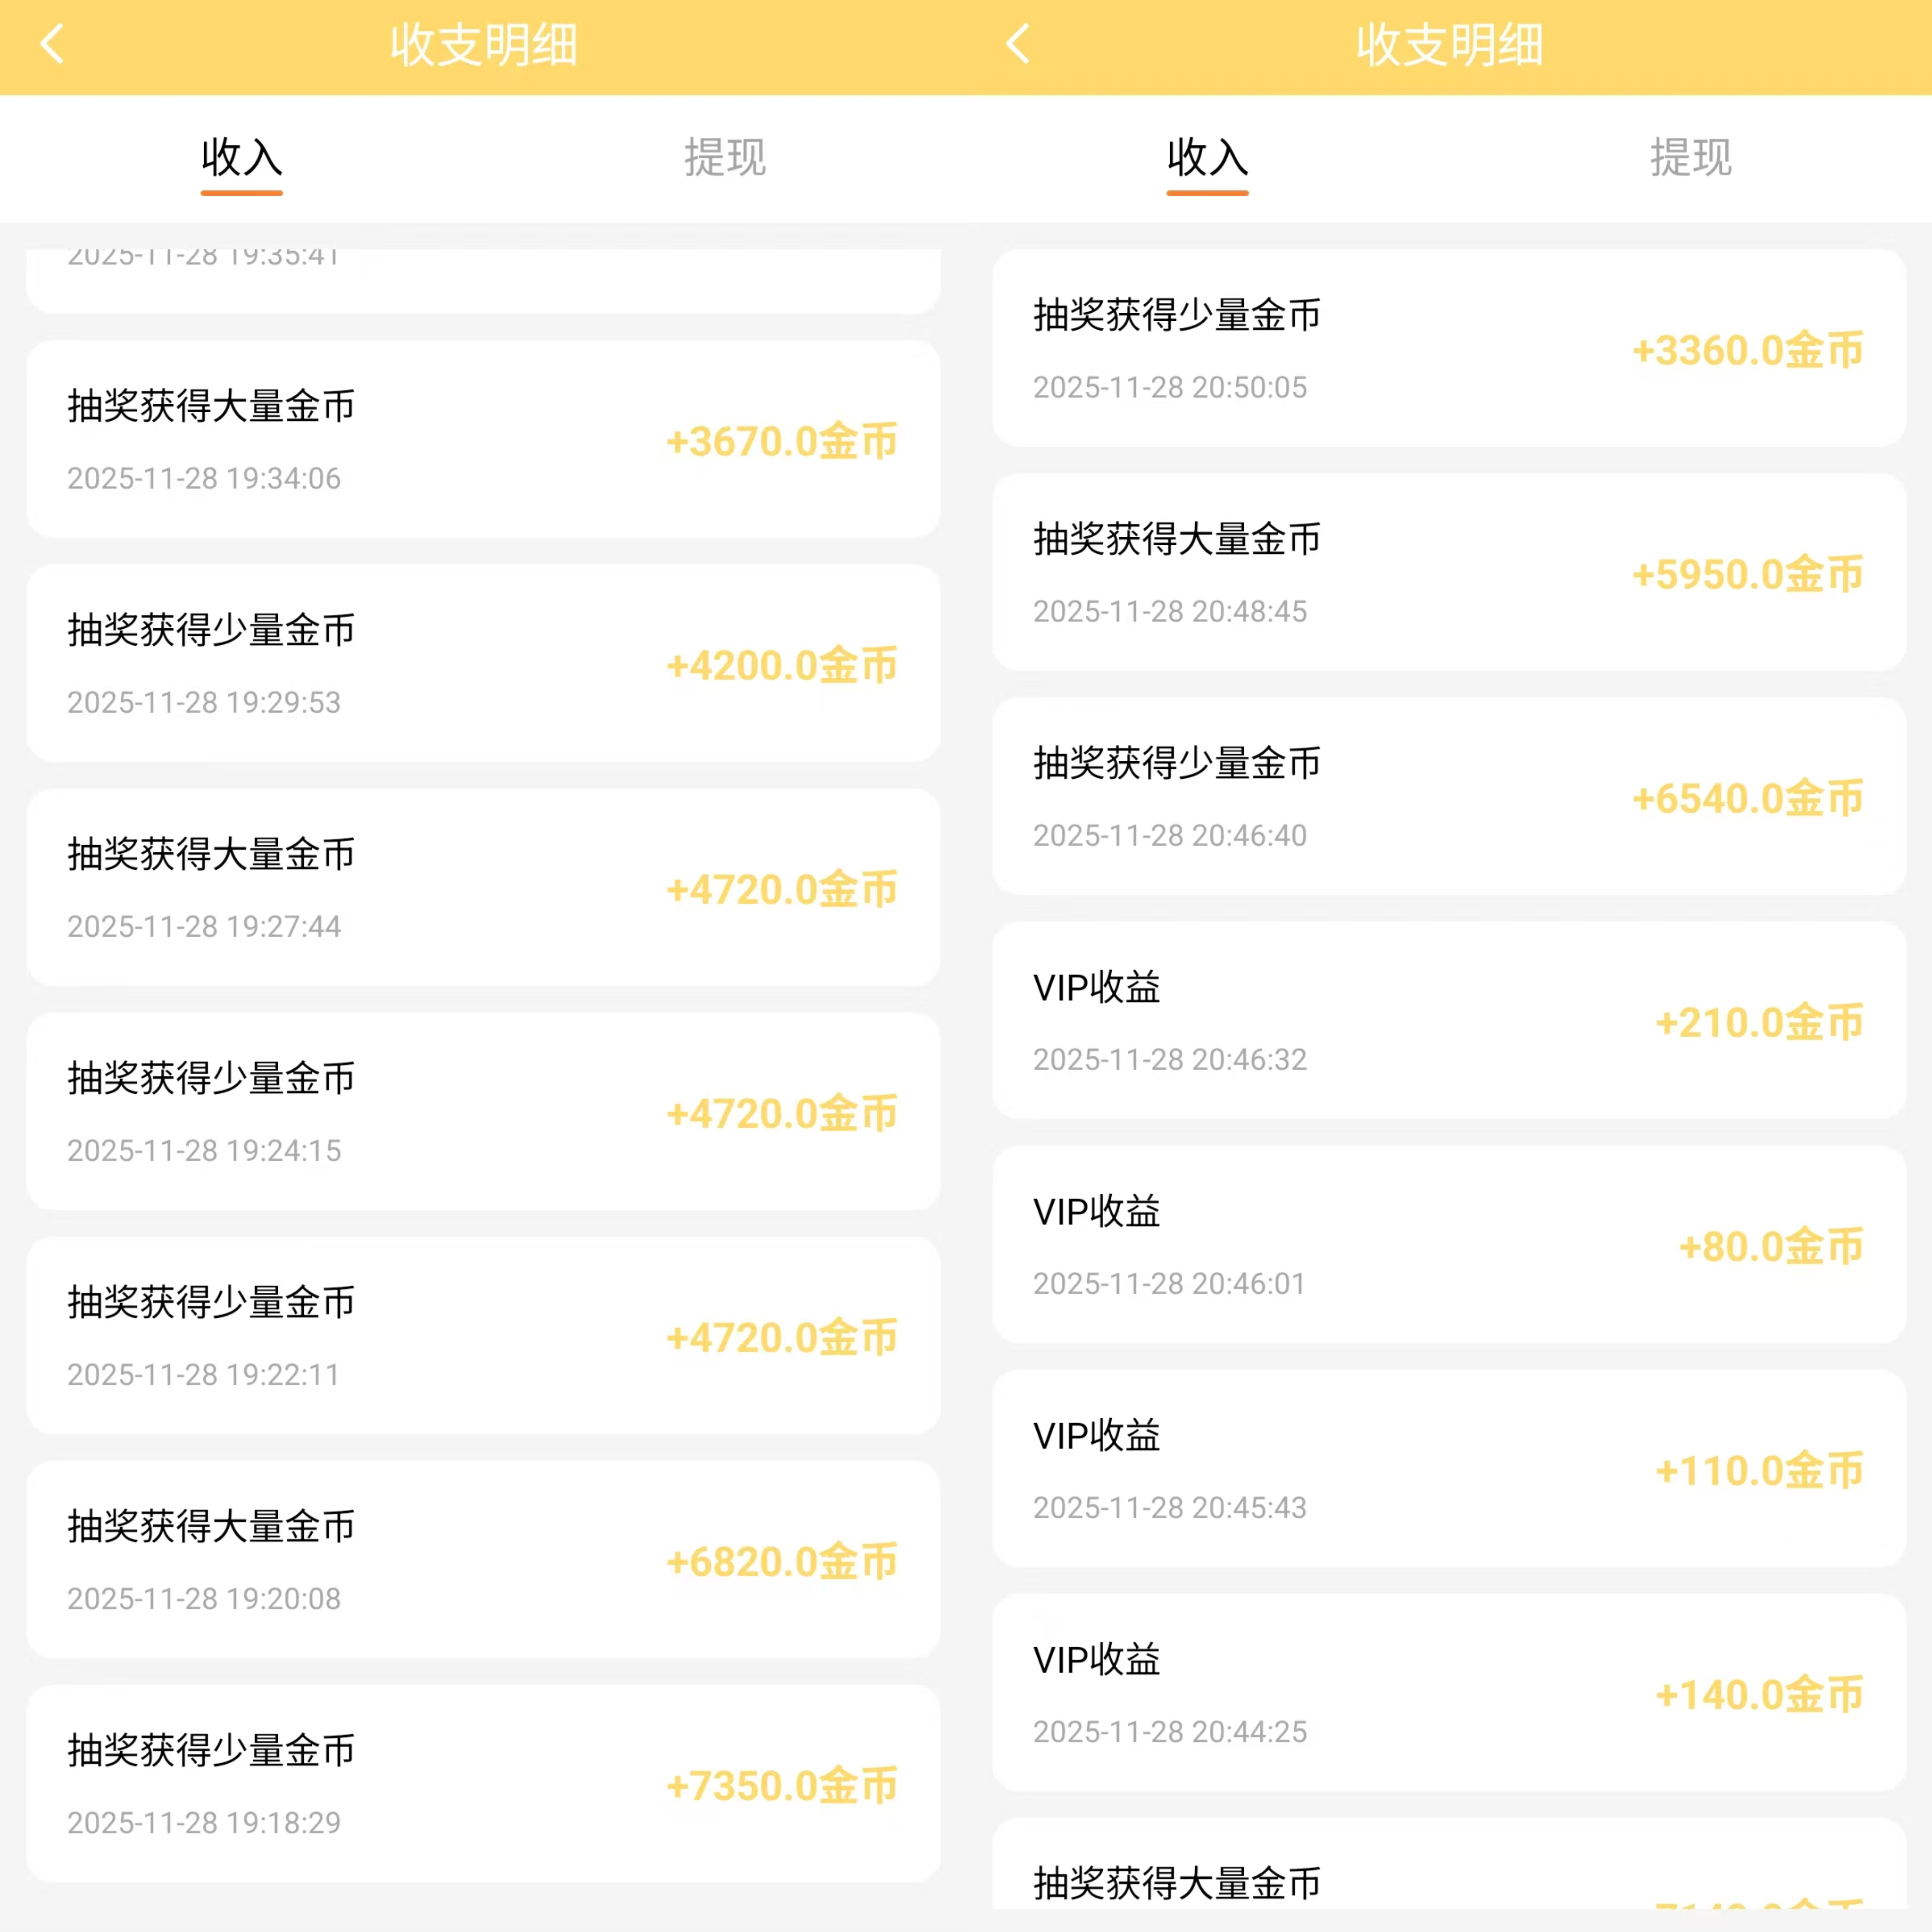Screen dimensions: 1932x1932
Task: Tap back arrow in right 收支明细 header
Action: click(x=1018, y=45)
